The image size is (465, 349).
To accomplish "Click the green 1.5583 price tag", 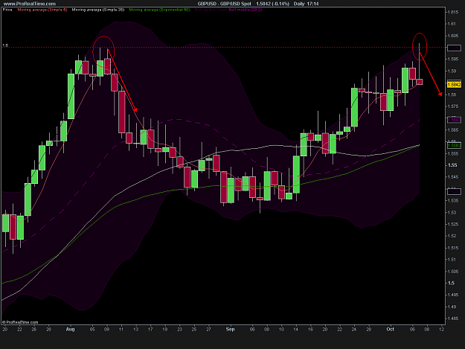I will coord(454,146).
